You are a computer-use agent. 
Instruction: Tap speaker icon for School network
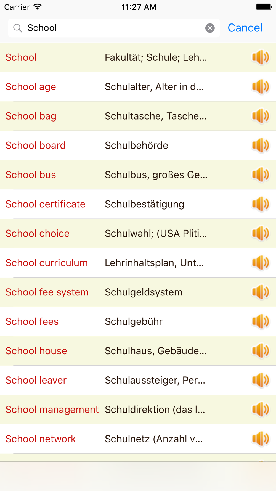pyautogui.click(x=260, y=439)
